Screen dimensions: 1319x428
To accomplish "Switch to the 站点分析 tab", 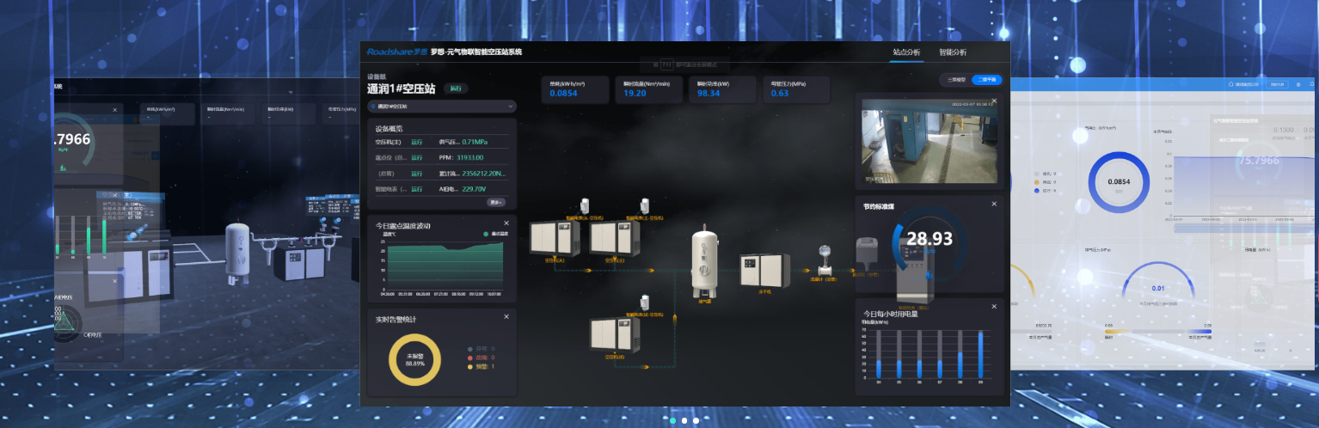I will pos(905,52).
